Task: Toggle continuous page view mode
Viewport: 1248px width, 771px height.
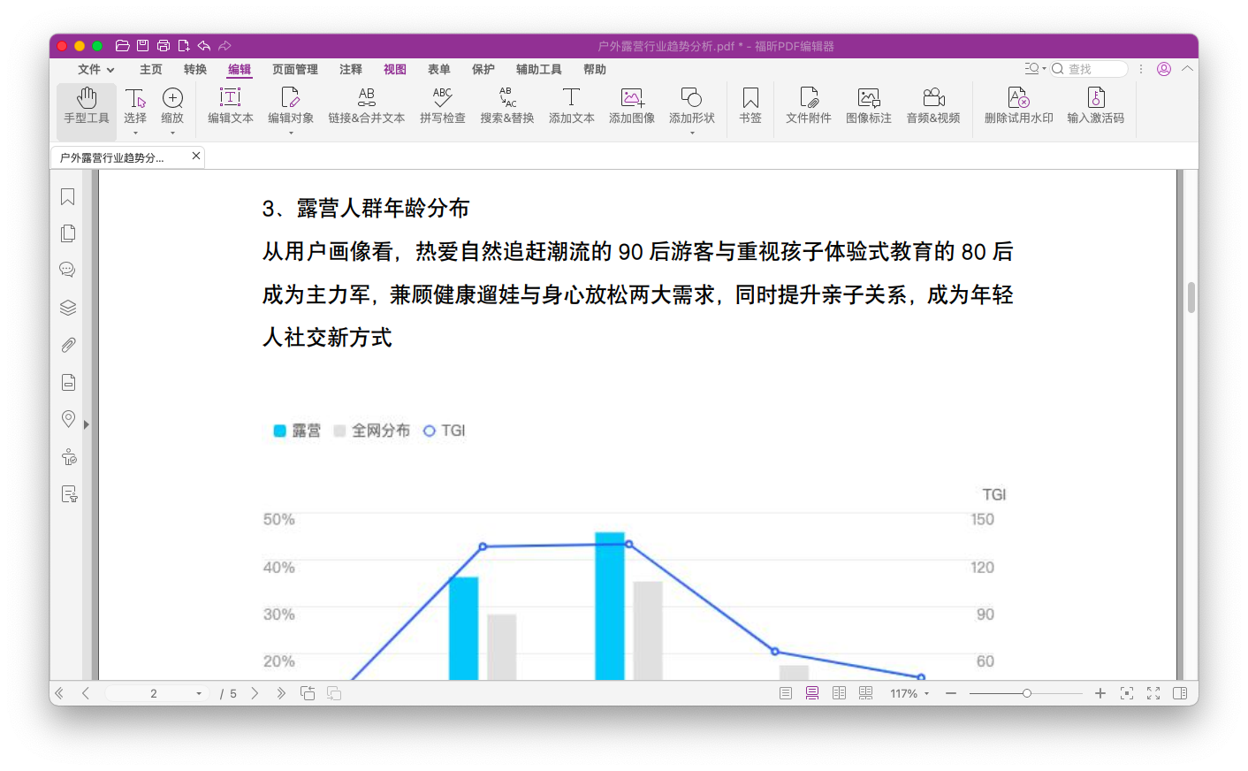Action: coord(812,693)
